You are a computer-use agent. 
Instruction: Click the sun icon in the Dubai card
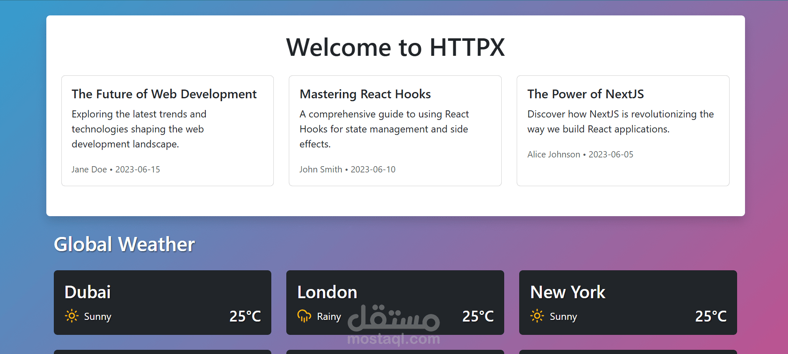[x=72, y=316]
